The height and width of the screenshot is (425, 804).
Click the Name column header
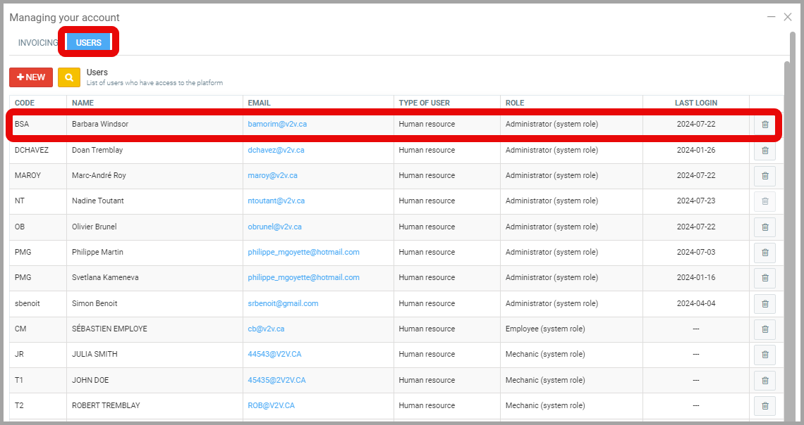[x=83, y=103]
